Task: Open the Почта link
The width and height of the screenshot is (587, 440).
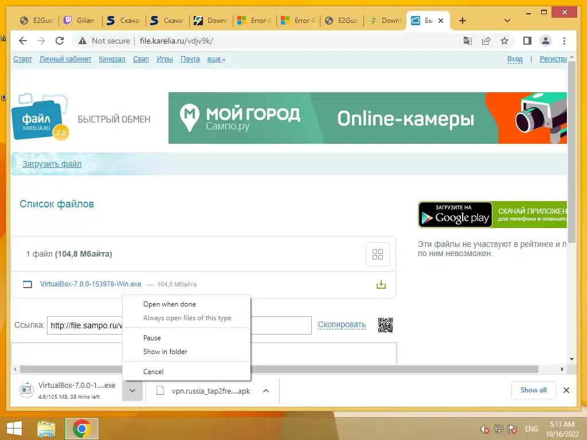Action: click(190, 59)
